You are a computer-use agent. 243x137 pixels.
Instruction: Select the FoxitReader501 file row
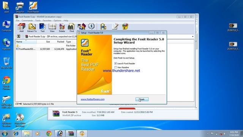[x=46, y=49]
